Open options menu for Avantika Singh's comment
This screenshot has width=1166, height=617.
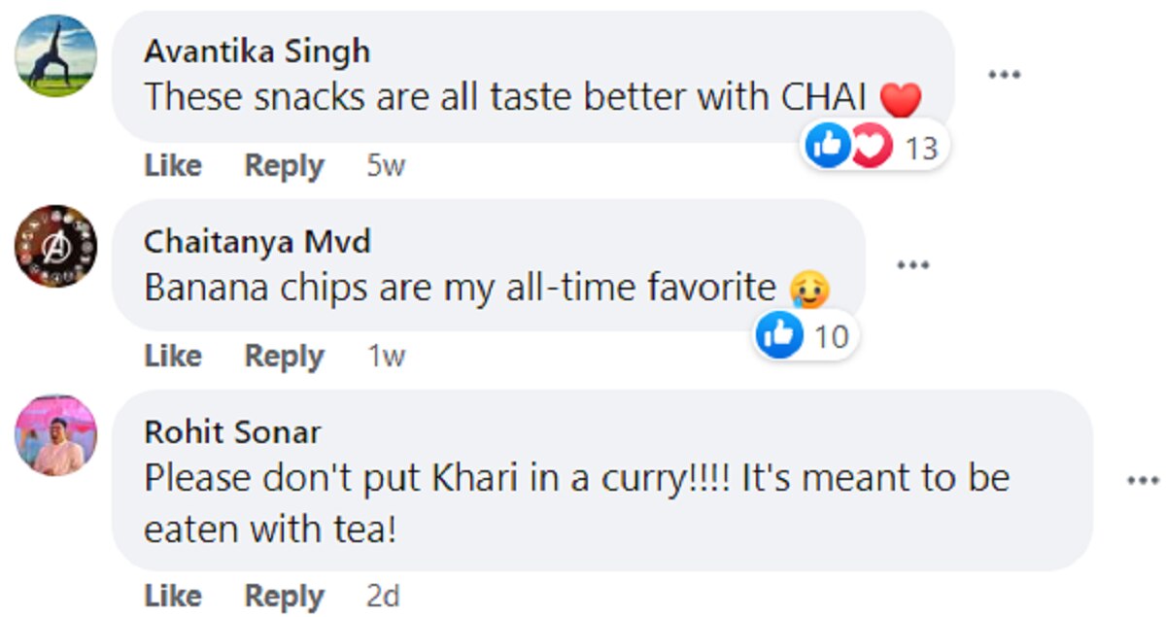[x=1003, y=75]
